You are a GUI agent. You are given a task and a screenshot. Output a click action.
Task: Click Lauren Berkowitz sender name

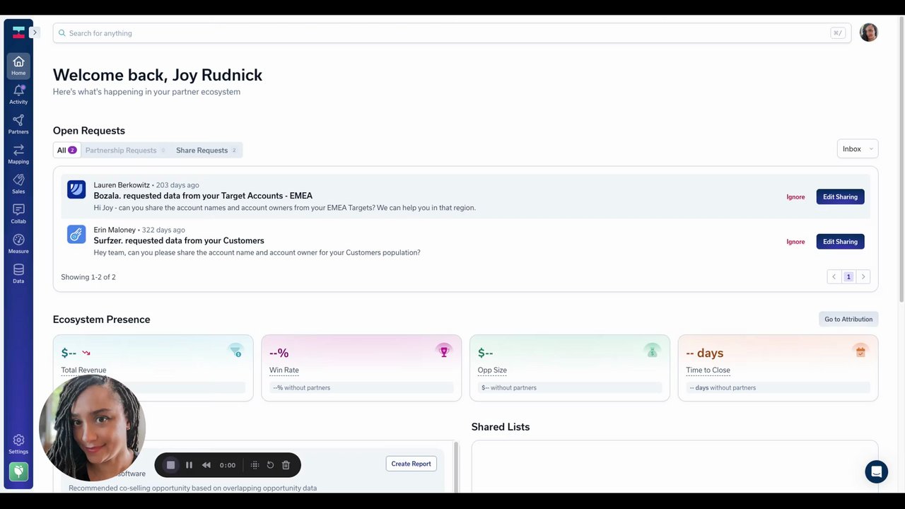122,185
